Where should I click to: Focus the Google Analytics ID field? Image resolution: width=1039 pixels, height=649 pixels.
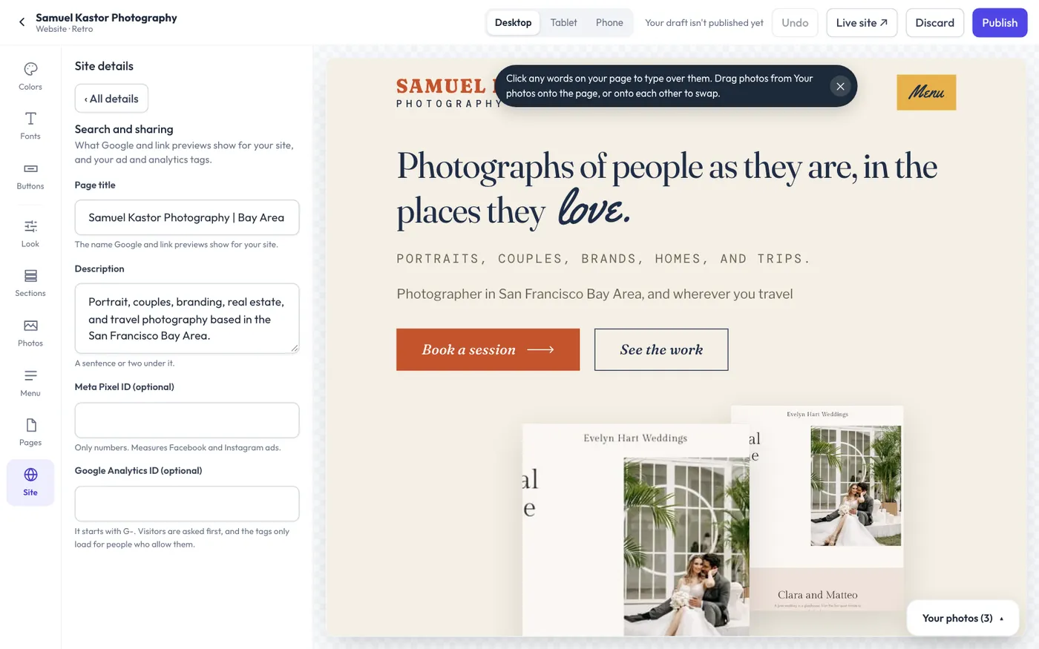(x=187, y=504)
